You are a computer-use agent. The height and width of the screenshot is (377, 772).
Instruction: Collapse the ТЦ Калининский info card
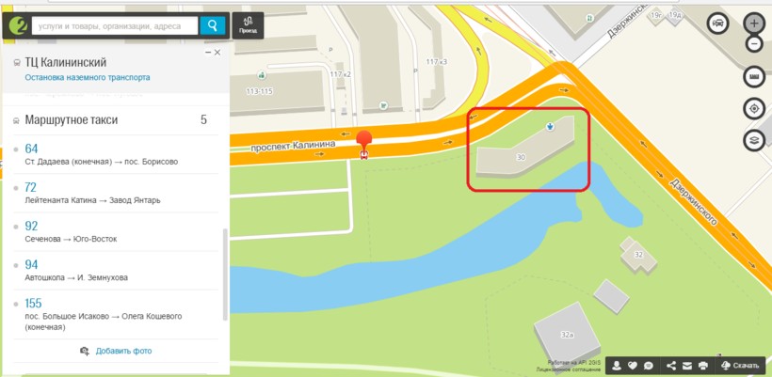pos(208,53)
